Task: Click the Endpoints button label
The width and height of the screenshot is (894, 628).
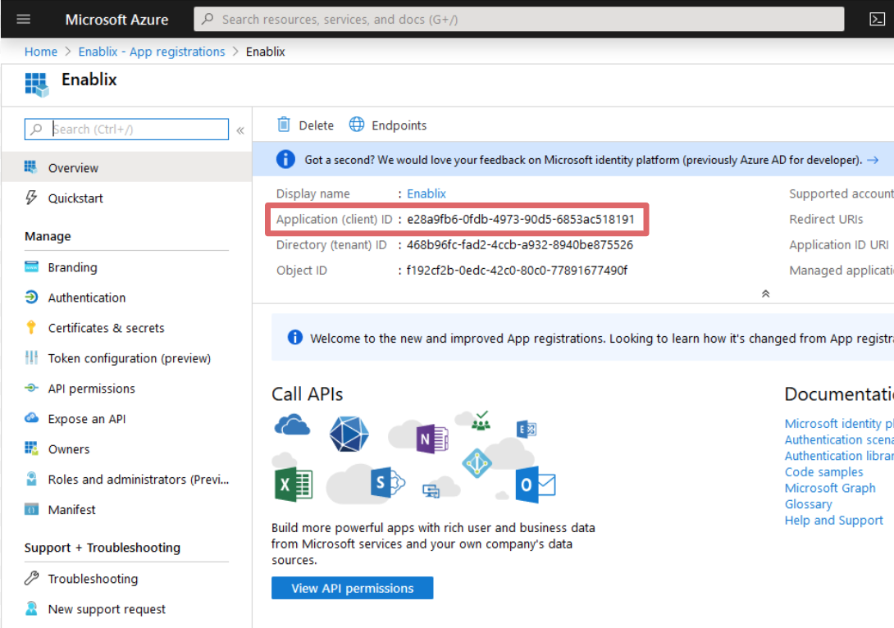Action: pyautogui.click(x=399, y=125)
